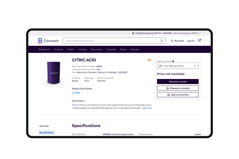Click the SDS download icon
239x159 pixels.
pyautogui.click(x=73, y=93)
